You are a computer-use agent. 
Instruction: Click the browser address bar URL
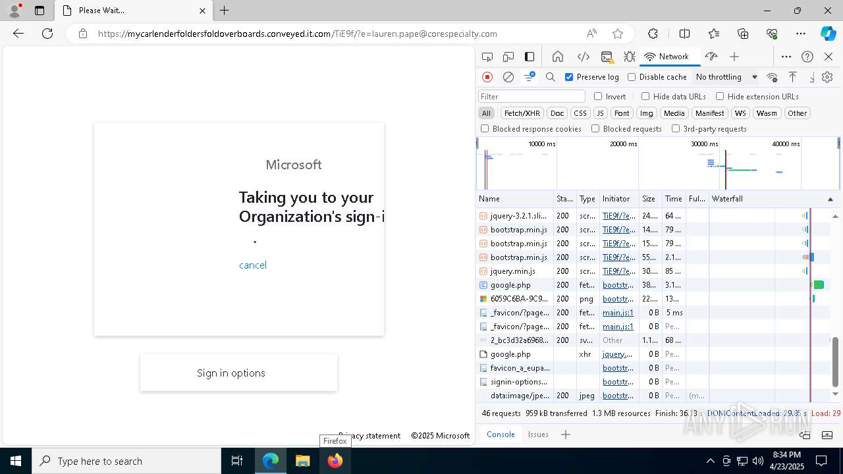click(x=298, y=34)
